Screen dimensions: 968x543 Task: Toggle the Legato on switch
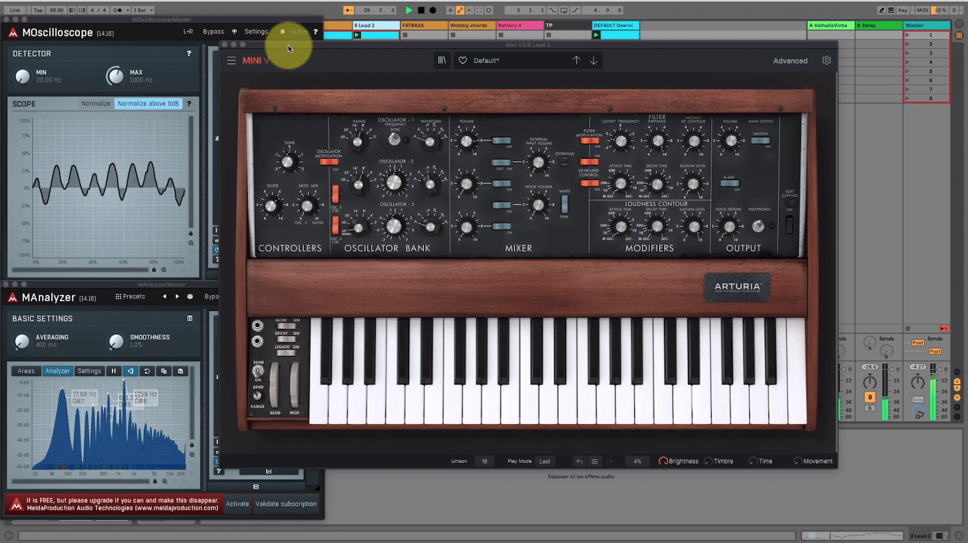(285, 353)
